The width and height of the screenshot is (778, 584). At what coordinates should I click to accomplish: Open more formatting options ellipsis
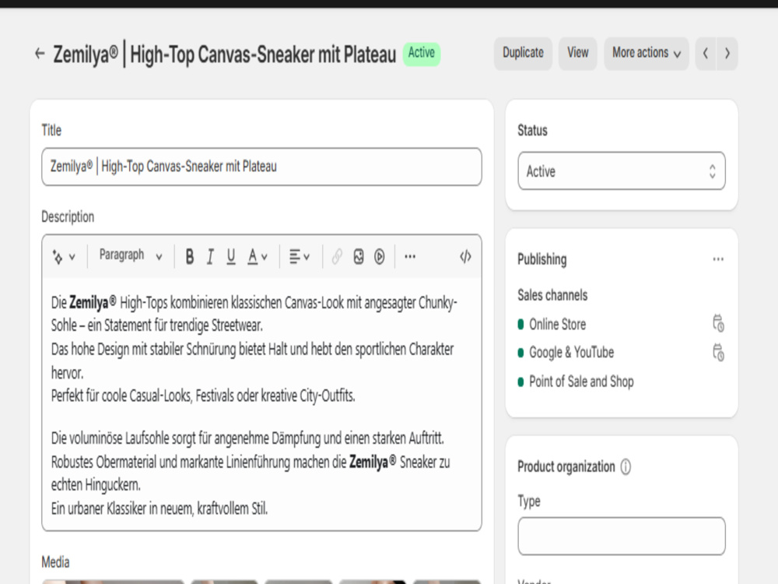click(410, 257)
